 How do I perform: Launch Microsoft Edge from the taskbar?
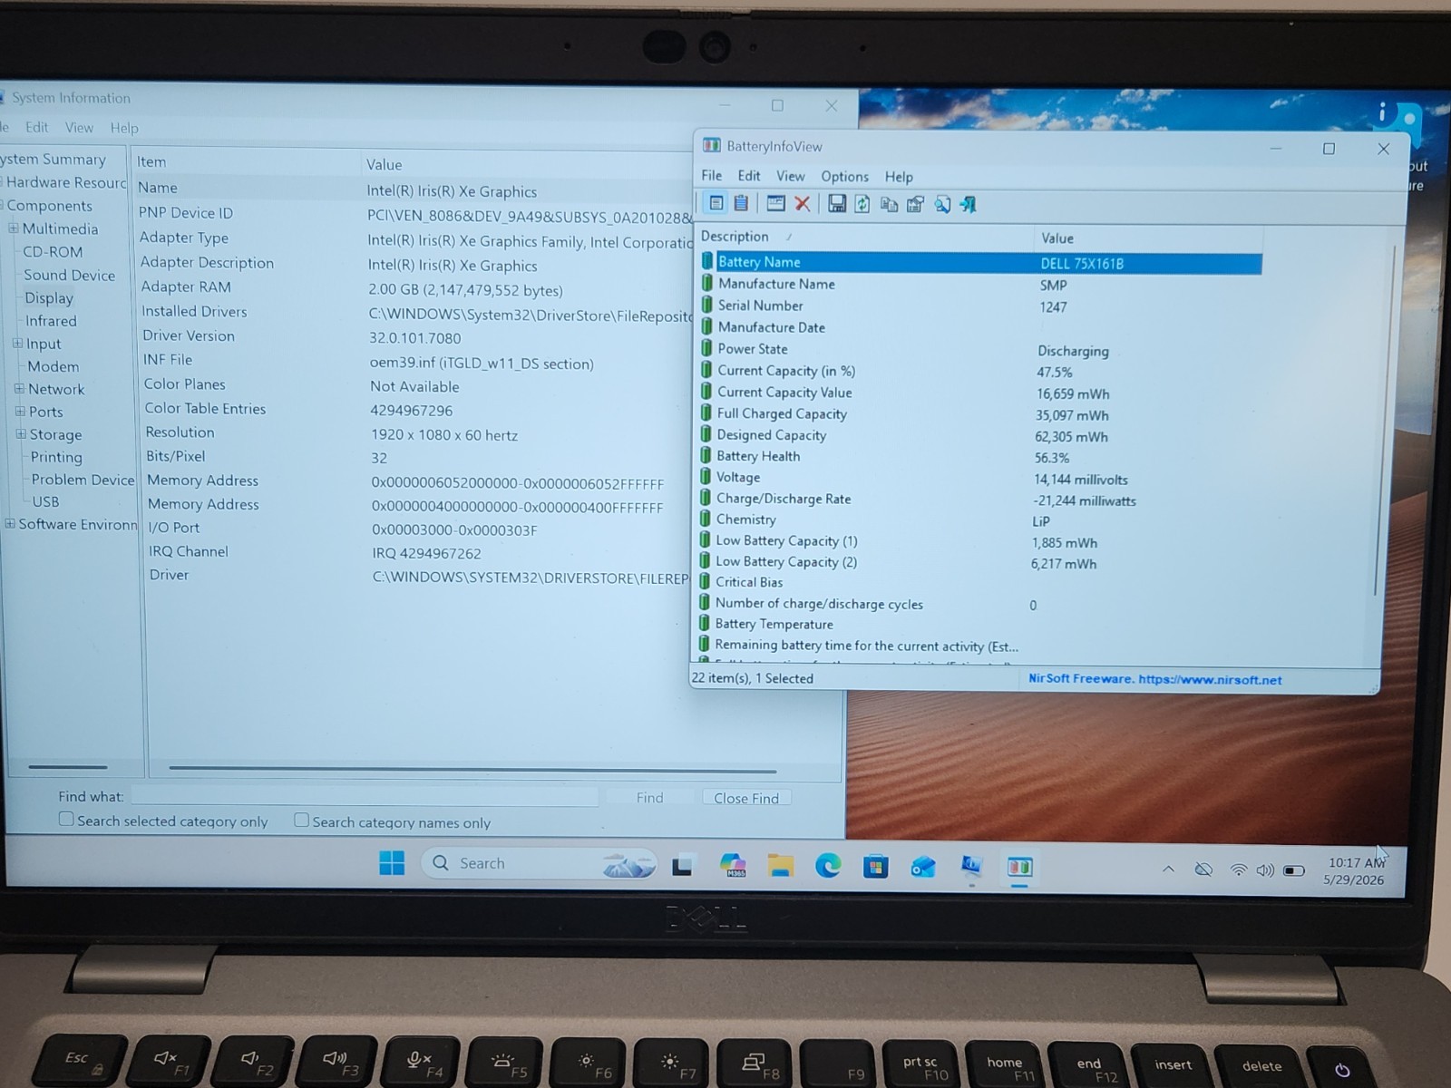(x=828, y=866)
